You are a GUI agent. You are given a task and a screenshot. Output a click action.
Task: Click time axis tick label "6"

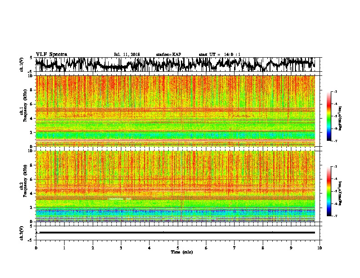coord(206,248)
